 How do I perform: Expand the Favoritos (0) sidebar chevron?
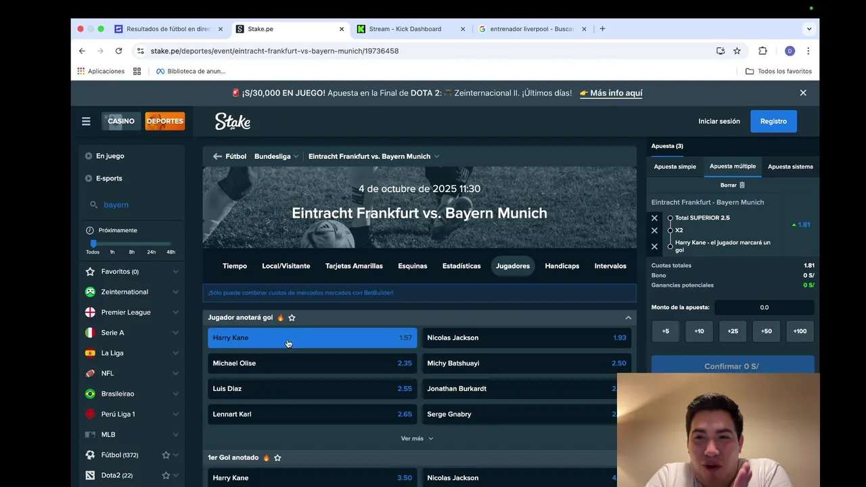click(x=175, y=271)
